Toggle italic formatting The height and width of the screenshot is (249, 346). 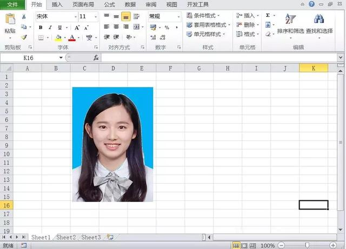(50, 27)
